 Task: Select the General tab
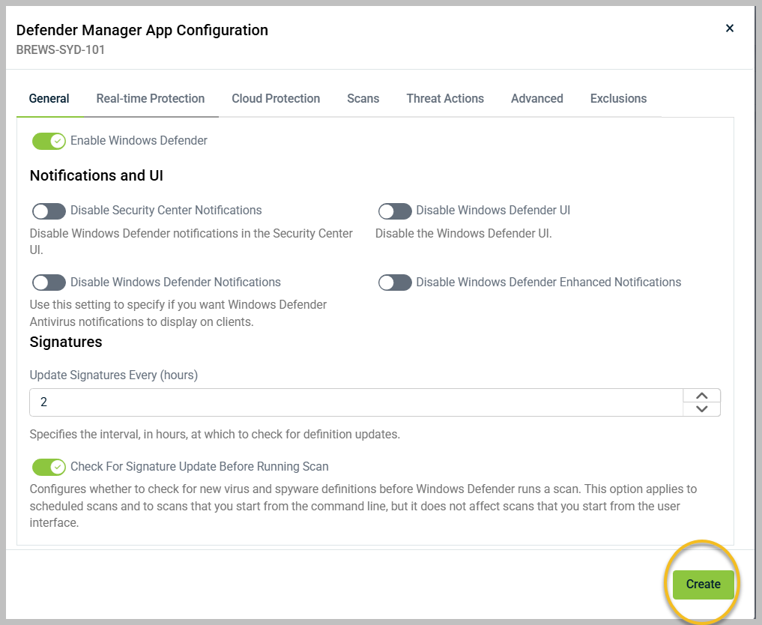coord(49,98)
